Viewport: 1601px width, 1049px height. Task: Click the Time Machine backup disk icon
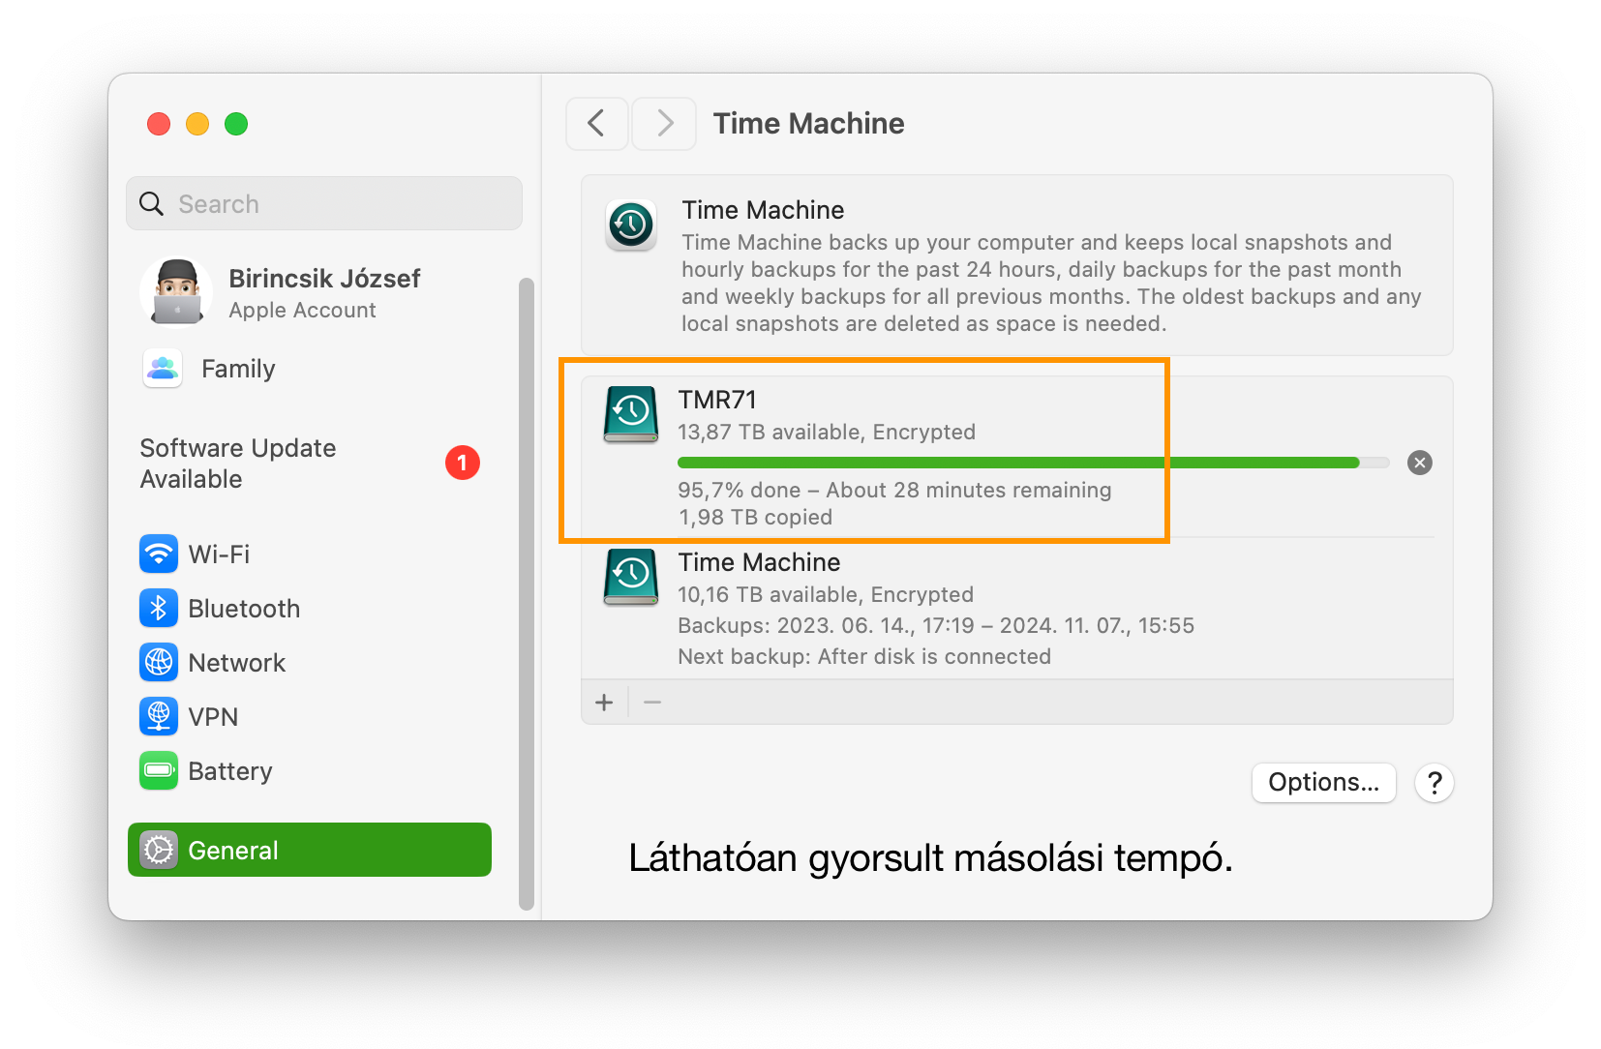tap(631, 577)
